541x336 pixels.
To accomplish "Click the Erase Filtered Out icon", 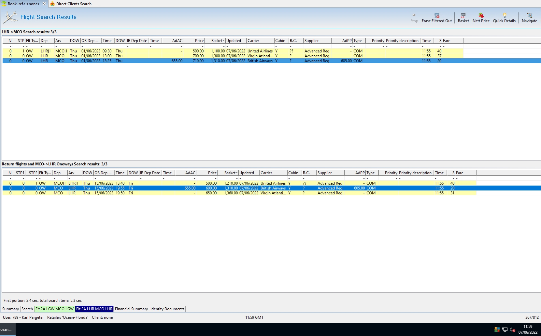I will pos(437,15).
